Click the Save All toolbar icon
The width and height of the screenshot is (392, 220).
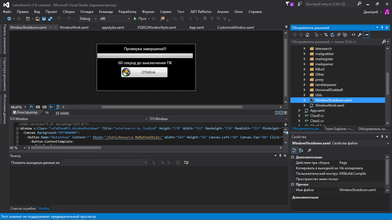point(50,19)
